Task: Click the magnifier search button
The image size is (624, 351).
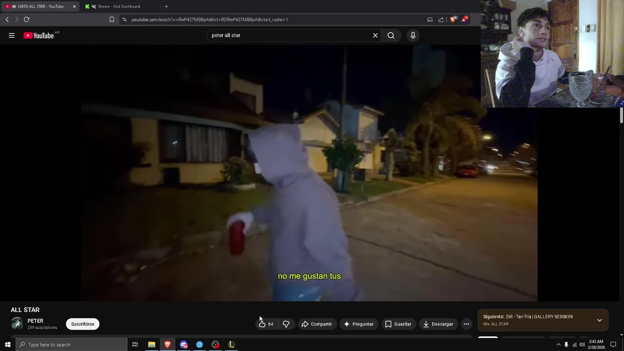Action: pos(391,36)
